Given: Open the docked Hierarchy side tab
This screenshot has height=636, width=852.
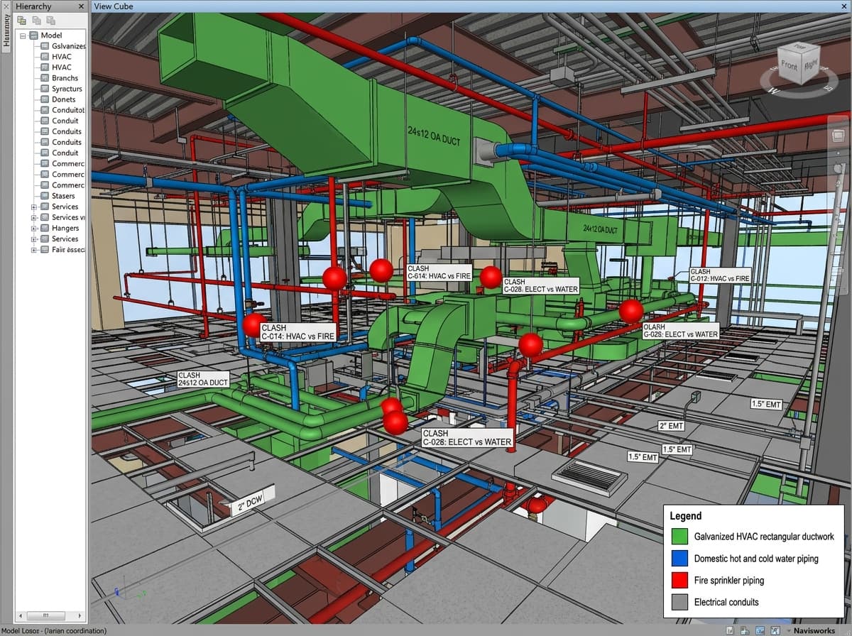Looking at the screenshot, I should point(6,29).
